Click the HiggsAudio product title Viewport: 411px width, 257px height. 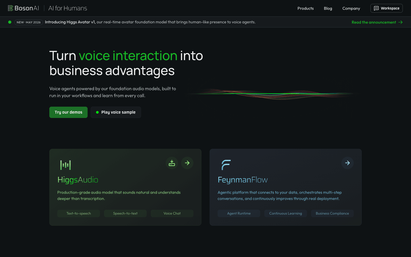(x=78, y=180)
